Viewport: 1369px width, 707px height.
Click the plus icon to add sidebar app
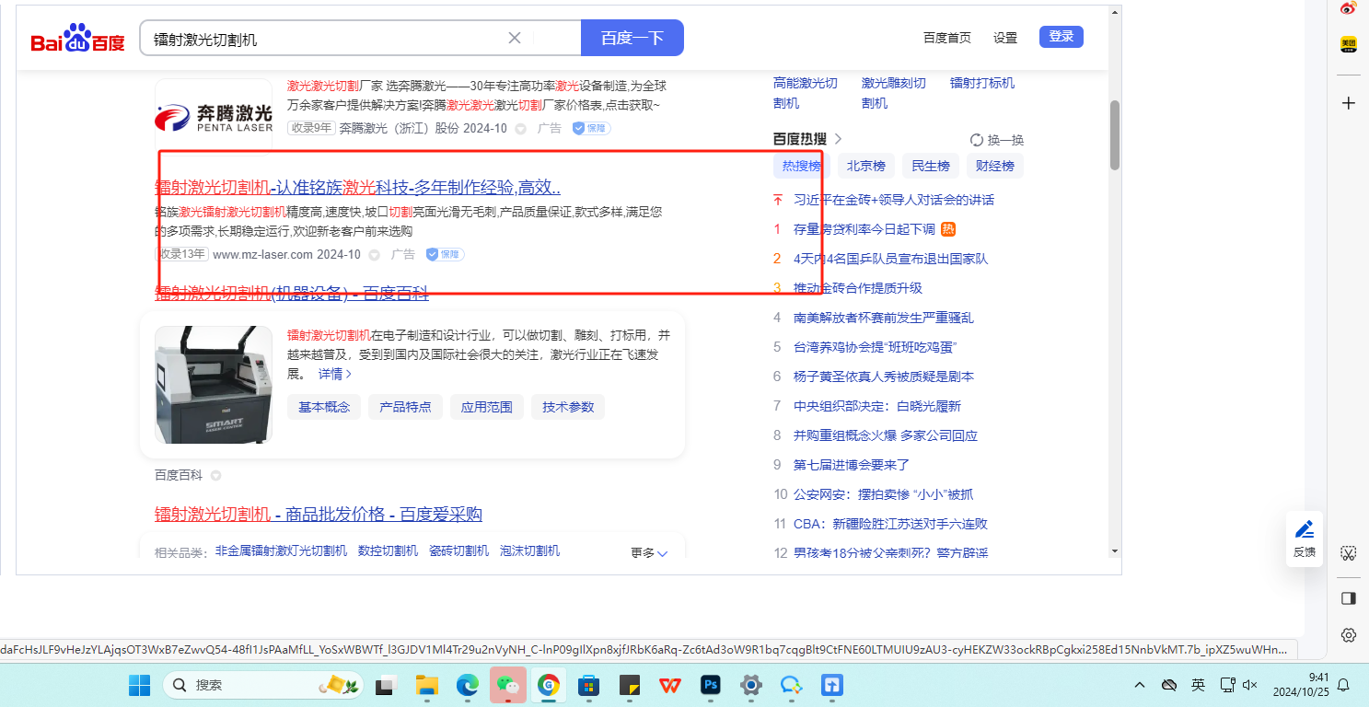pyautogui.click(x=1348, y=103)
